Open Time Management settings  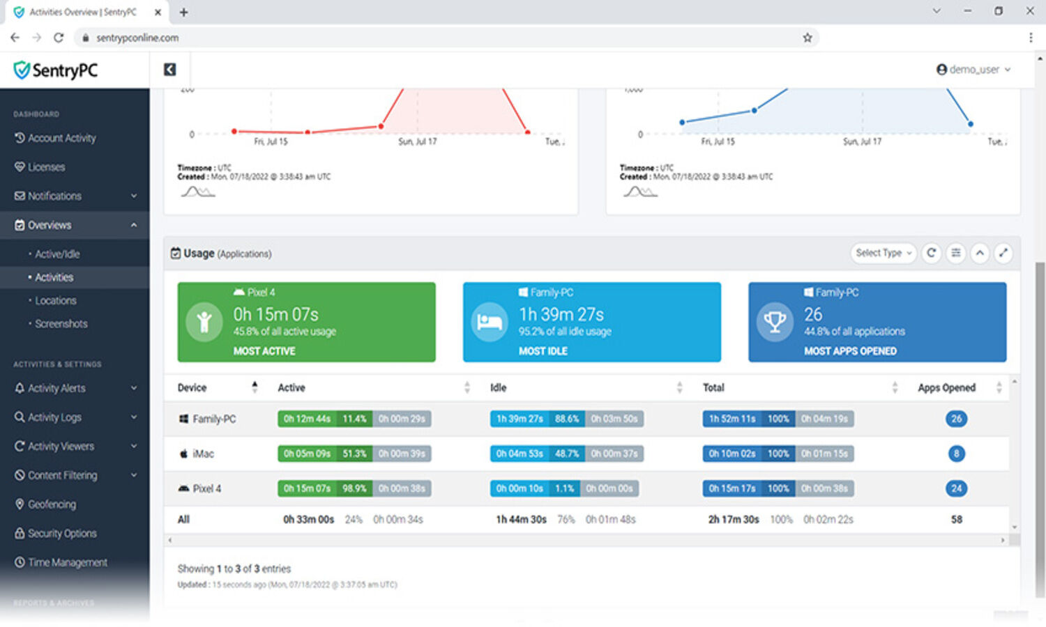point(66,562)
